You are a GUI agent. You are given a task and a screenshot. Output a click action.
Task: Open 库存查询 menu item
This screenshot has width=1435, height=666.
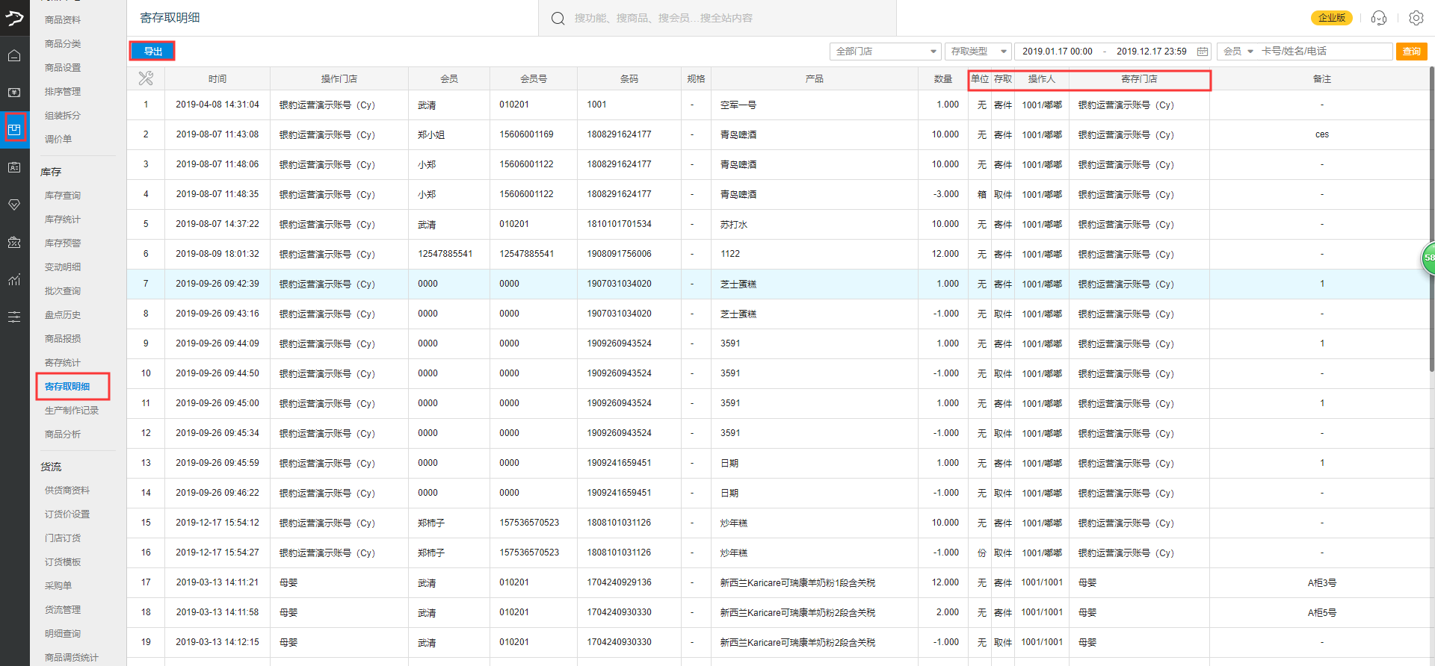(x=63, y=196)
